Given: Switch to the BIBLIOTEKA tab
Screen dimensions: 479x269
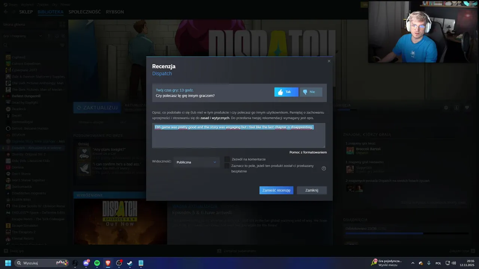Looking at the screenshot, I should coord(51,12).
